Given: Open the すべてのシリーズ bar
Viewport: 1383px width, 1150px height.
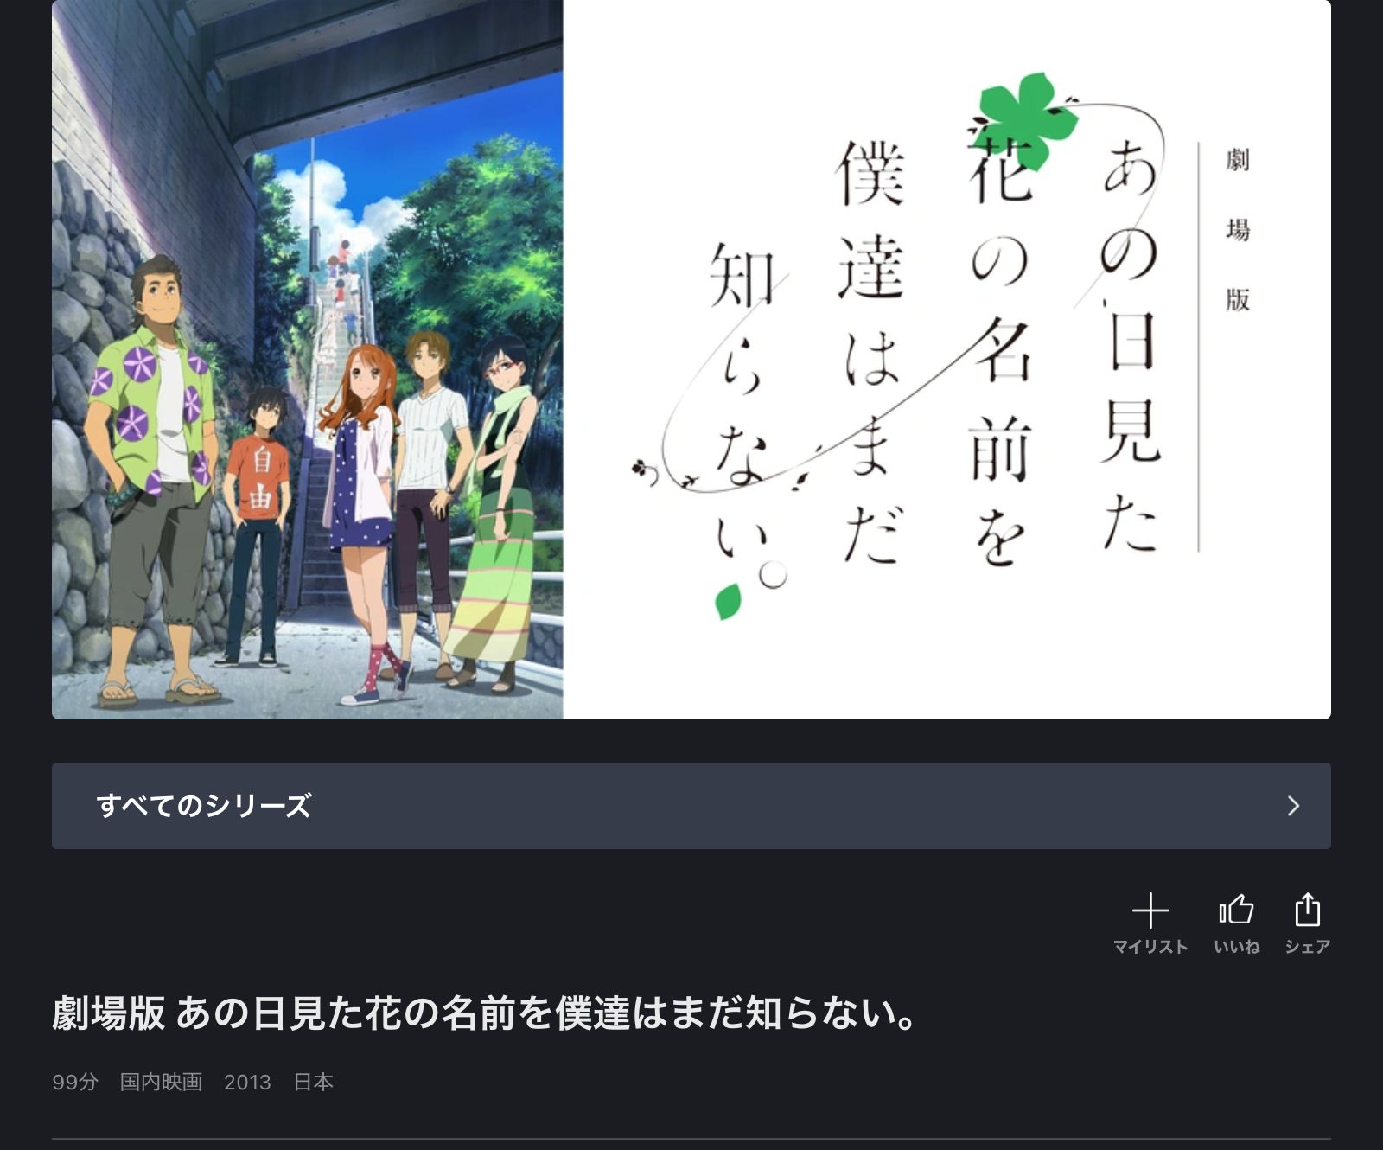Looking at the screenshot, I should 691,806.
